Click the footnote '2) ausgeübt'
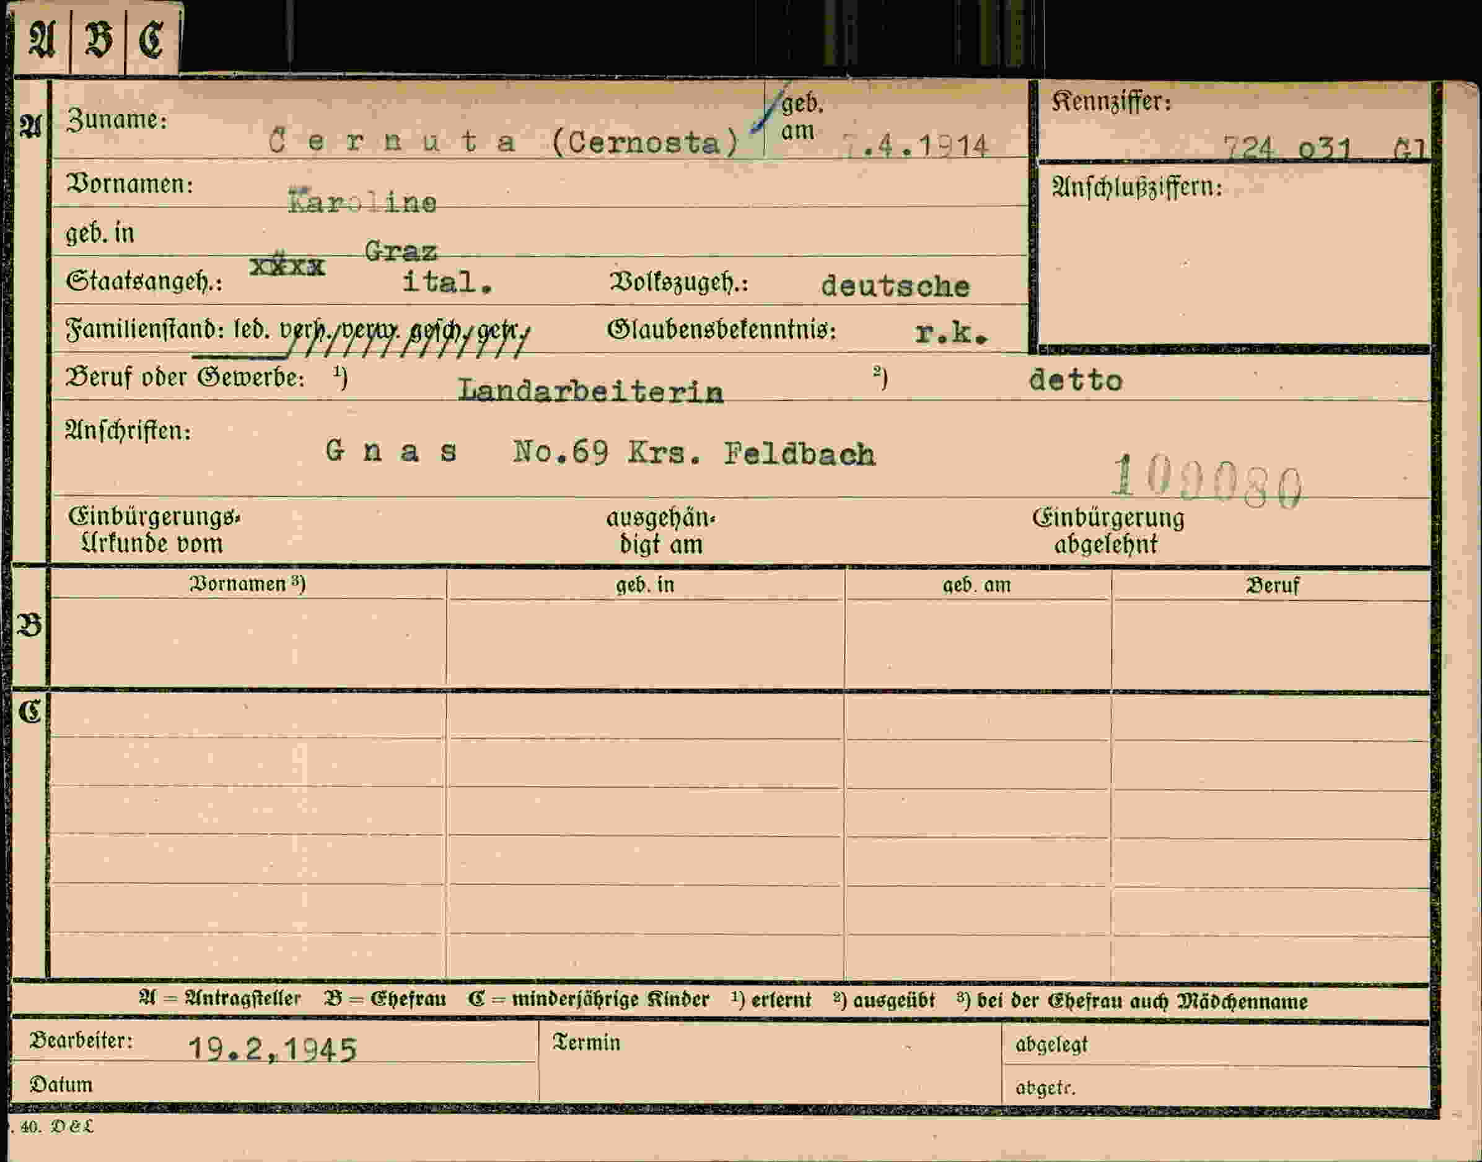Viewport: 1482px width, 1162px height. [x=884, y=1001]
